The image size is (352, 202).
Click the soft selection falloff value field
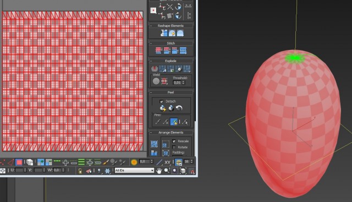pos(145,161)
